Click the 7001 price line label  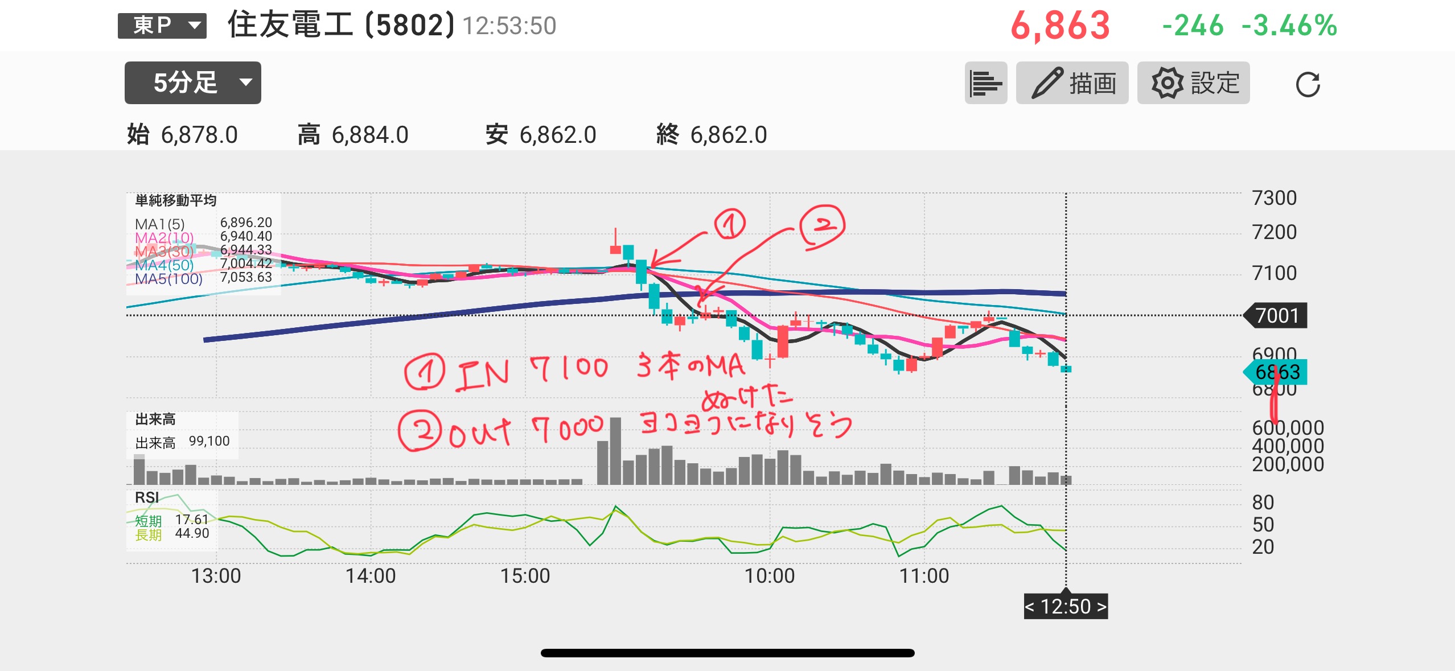point(1276,315)
